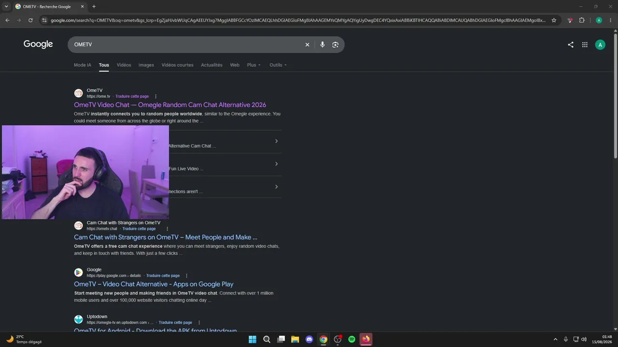Open more options for Google Play result

point(186,276)
